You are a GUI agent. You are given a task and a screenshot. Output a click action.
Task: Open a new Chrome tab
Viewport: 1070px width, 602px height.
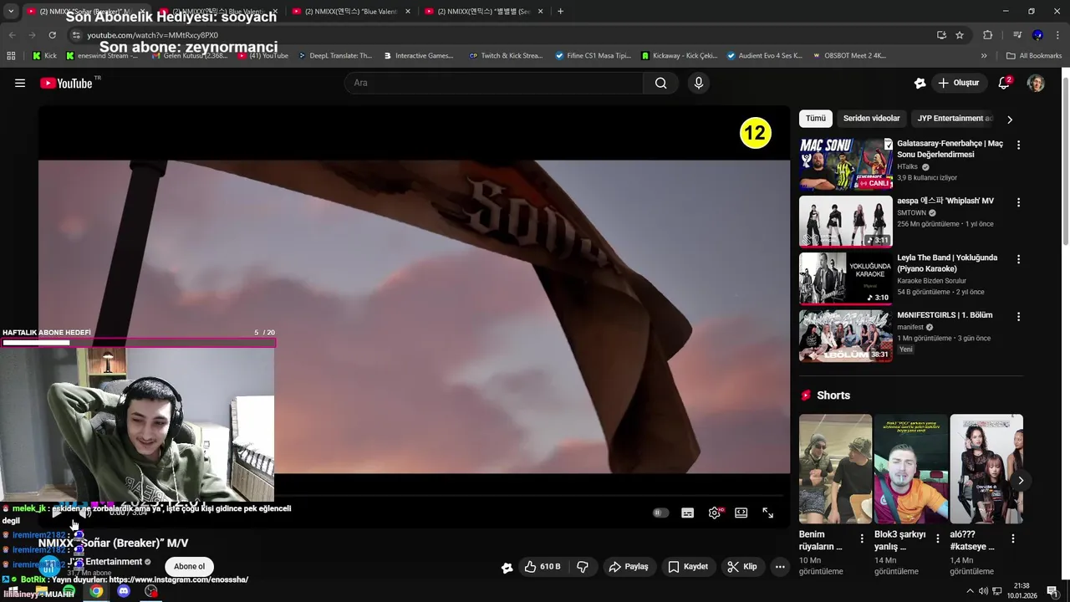(560, 11)
